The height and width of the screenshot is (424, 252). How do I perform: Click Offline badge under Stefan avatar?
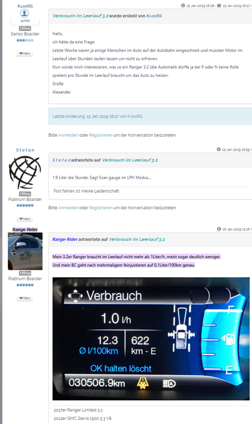coord(25,194)
